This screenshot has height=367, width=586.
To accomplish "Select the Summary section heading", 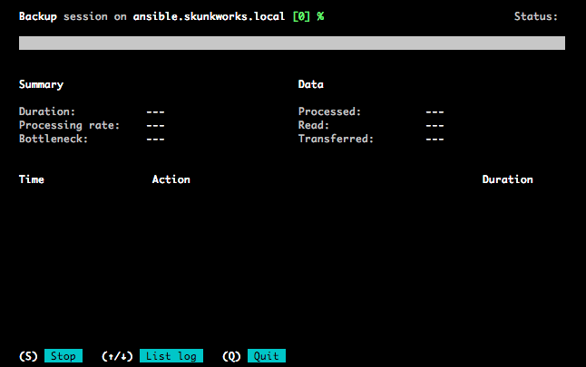I will 41,85.
